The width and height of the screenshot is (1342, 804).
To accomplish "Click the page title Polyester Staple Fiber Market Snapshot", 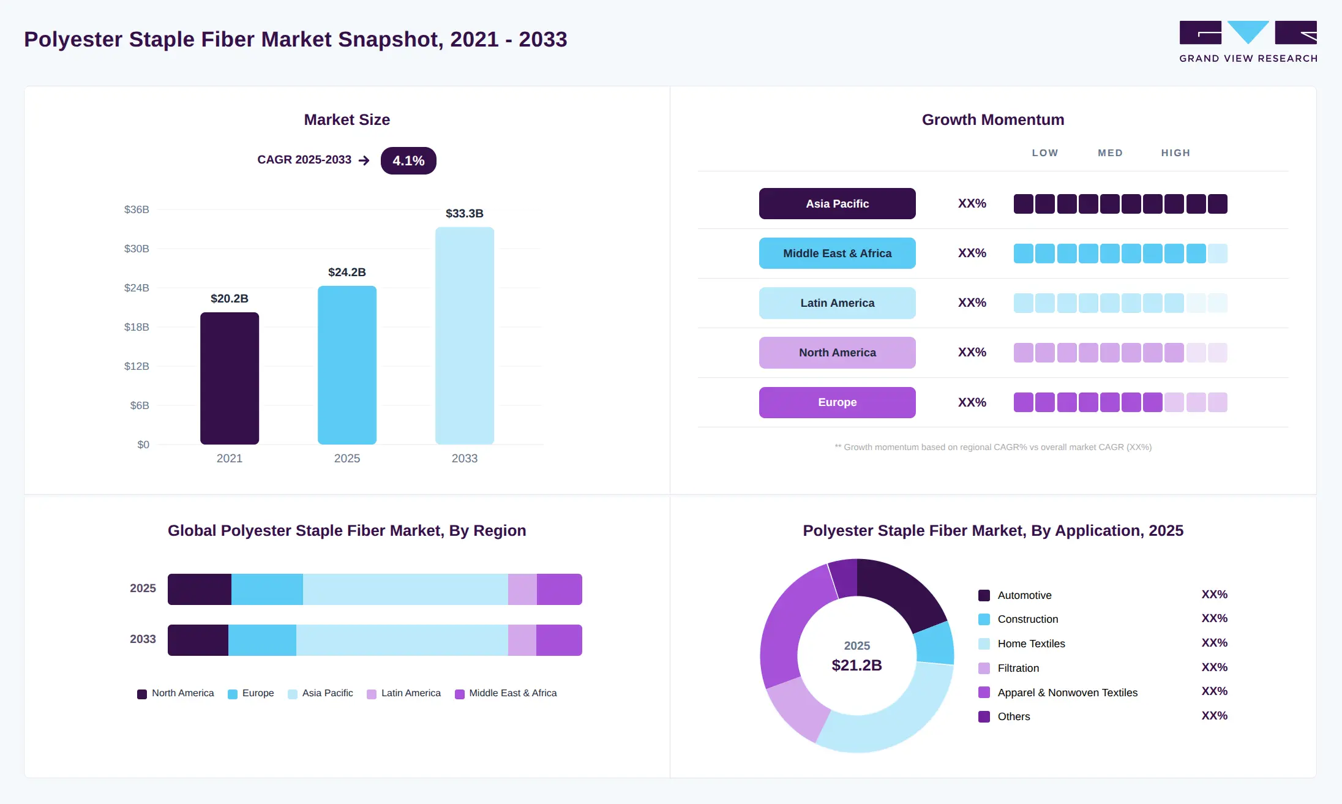I will [296, 39].
